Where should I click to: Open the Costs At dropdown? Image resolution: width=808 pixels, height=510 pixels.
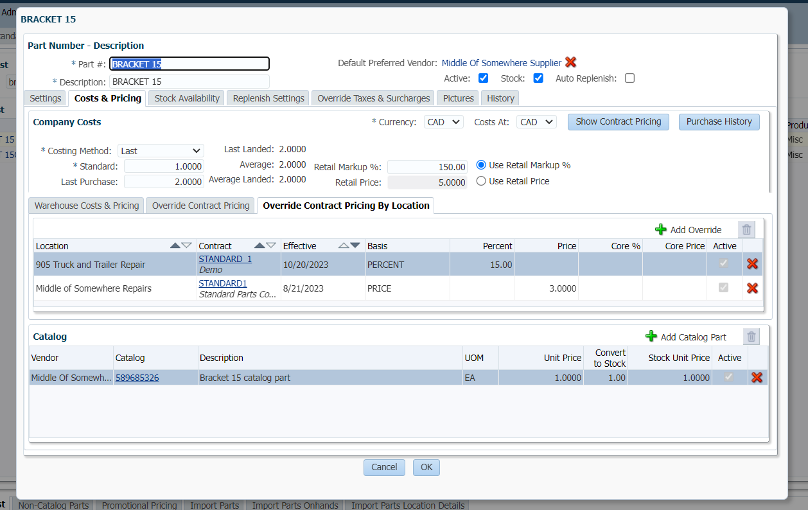[536, 122]
